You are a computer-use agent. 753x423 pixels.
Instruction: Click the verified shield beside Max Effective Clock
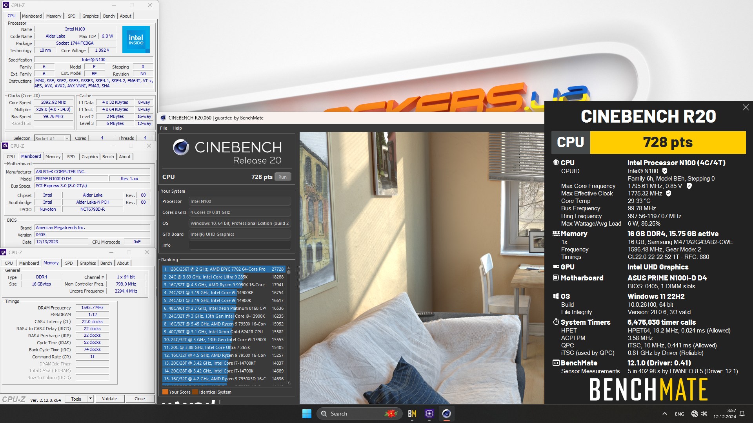point(669,193)
